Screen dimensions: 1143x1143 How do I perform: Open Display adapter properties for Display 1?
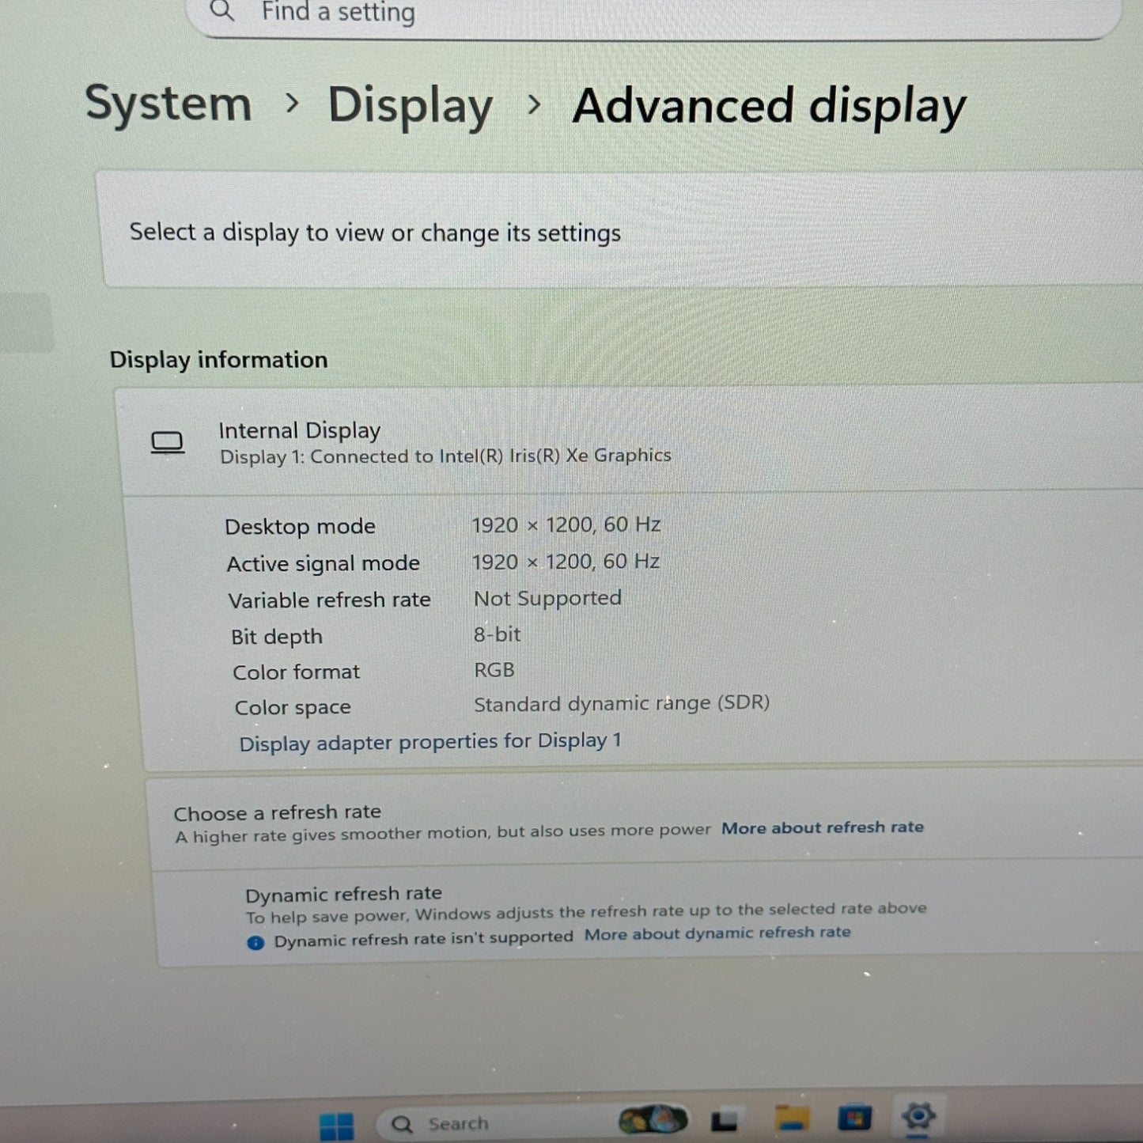point(430,742)
